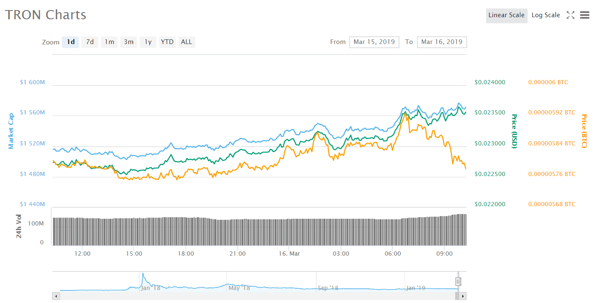The width and height of the screenshot is (604, 303).
Task: Click the 21:00 time axis label
Action: (237, 254)
